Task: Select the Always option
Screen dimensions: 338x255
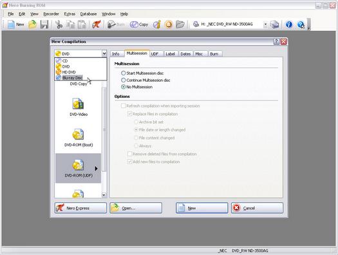Action: [x=136, y=146]
